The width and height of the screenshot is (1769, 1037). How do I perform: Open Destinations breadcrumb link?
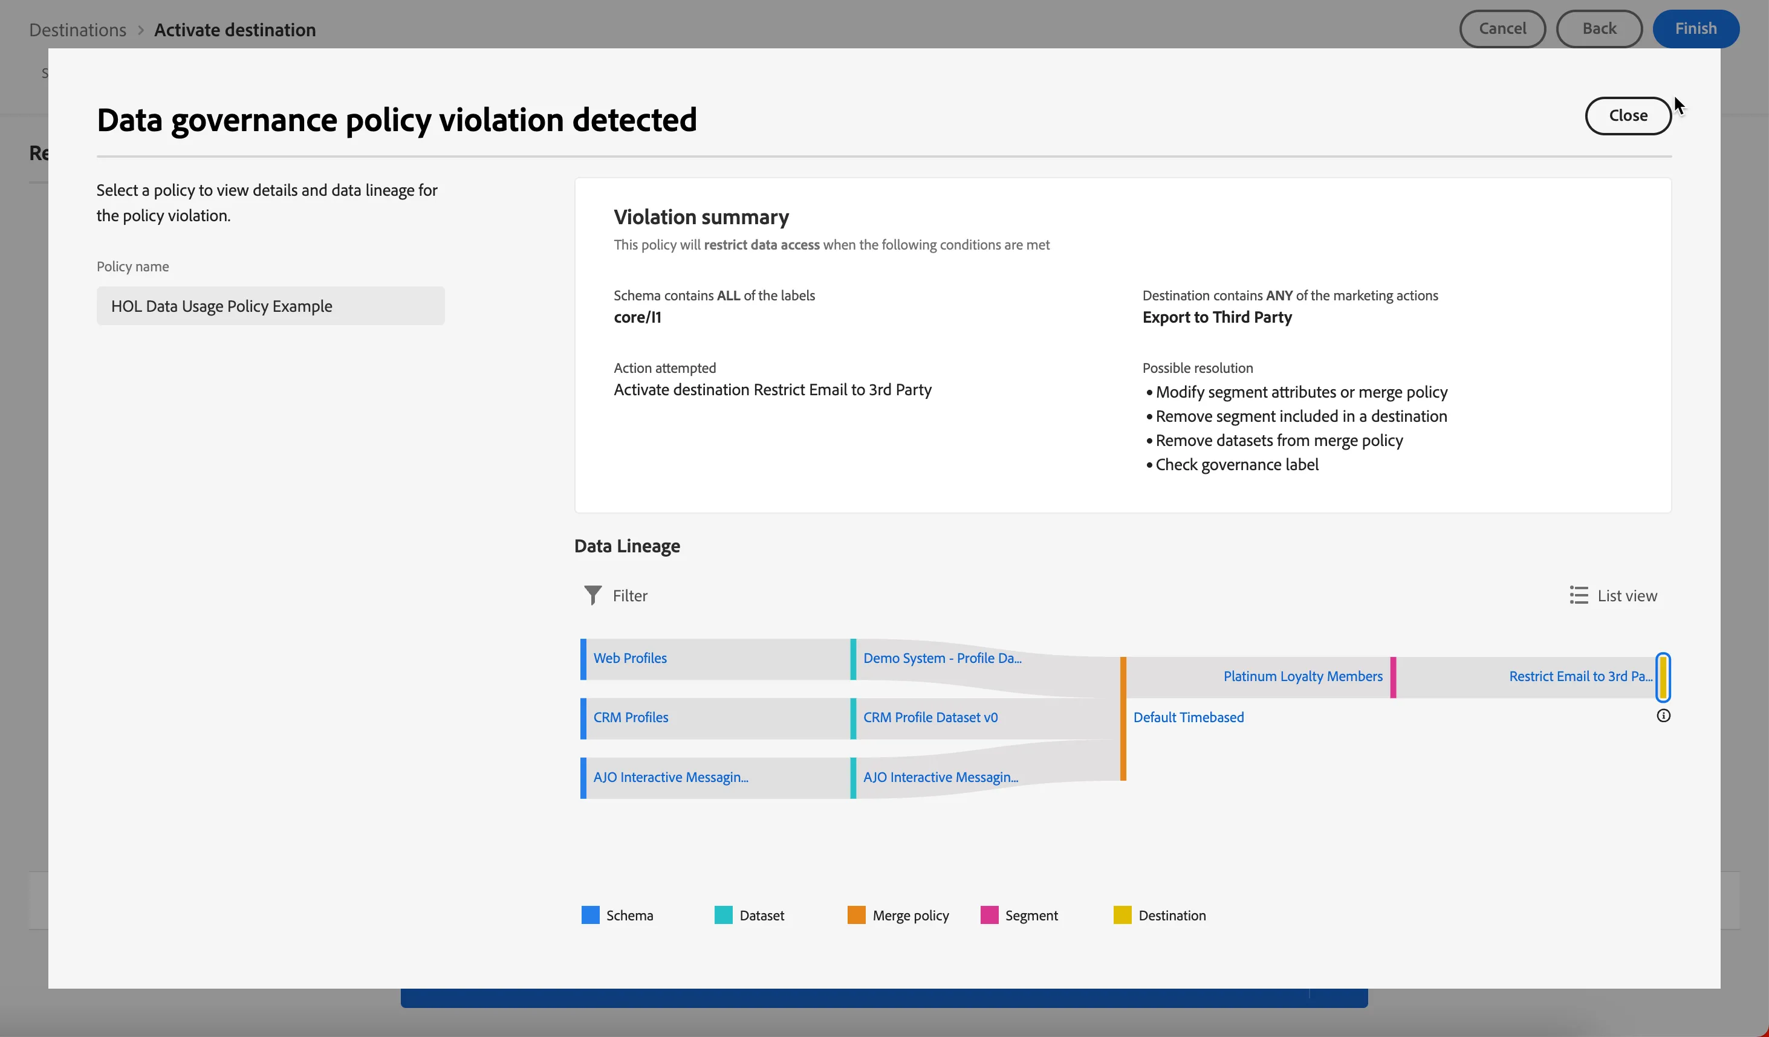pos(77,30)
